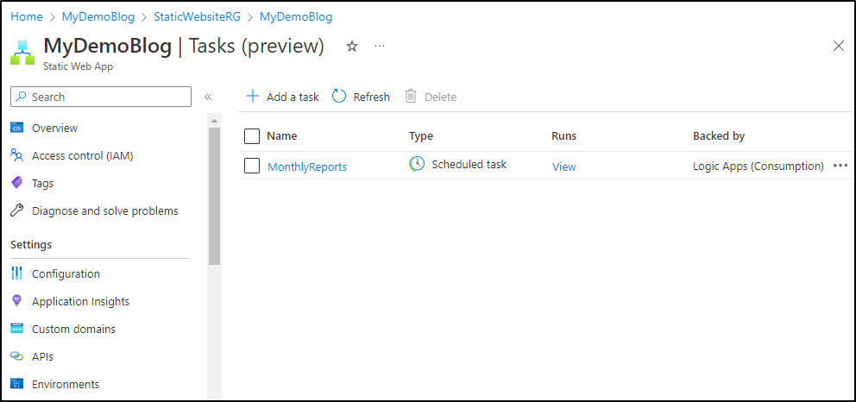
Task: Click the Runs column header
Action: click(564, 136)
